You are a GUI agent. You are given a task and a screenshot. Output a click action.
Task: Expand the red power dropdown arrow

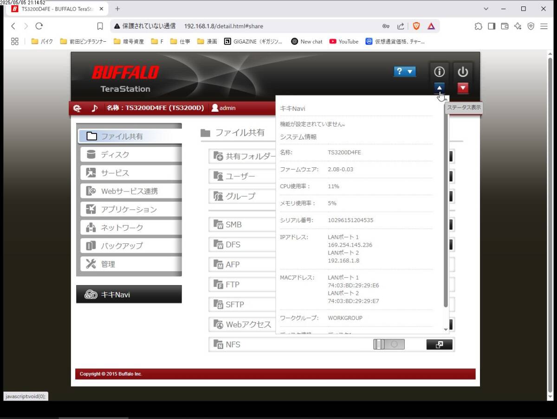tap(463, 88)
